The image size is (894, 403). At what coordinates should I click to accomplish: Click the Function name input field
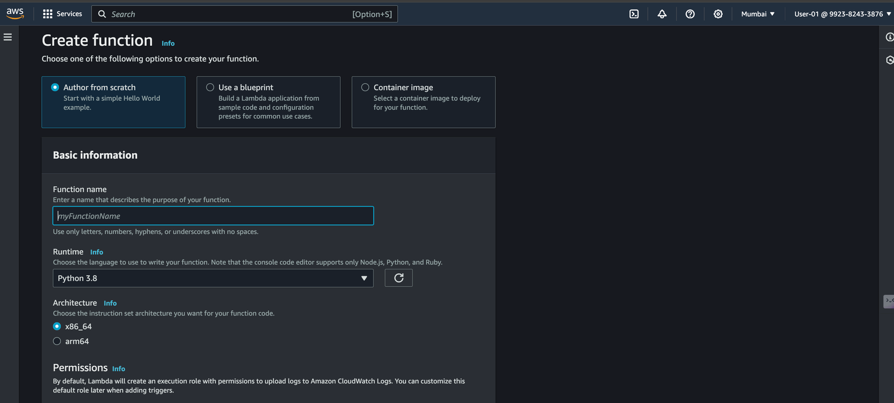pos(213,216)
